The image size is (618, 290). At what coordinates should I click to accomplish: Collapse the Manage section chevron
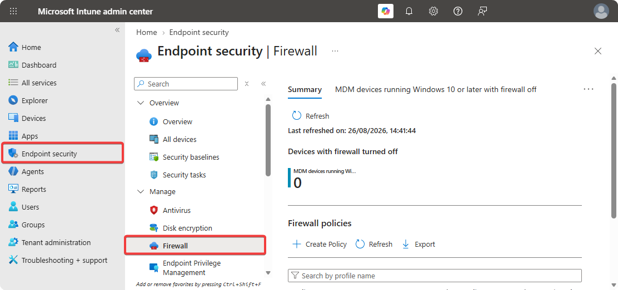pyautogui.click(x=140, y=192)
